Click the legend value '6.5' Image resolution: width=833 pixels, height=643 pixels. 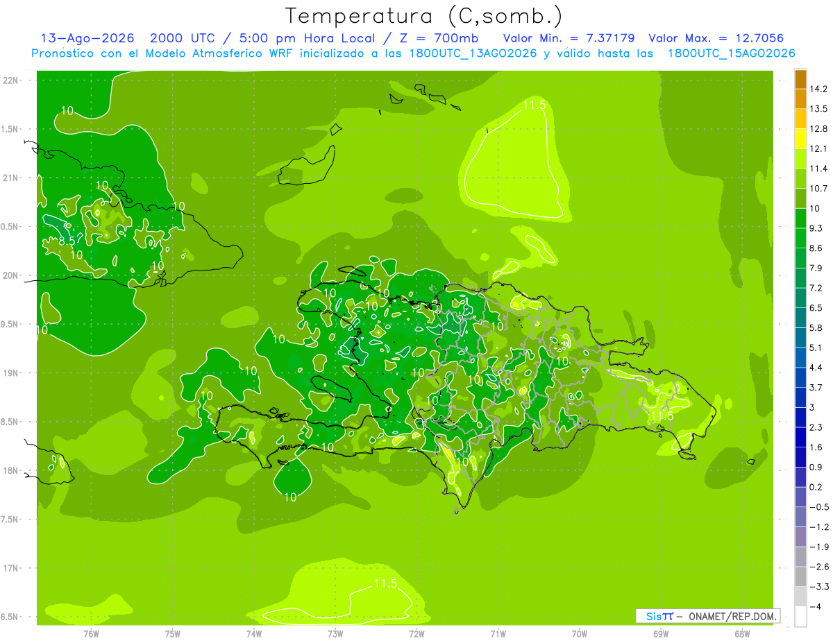(x=816, y=307)
